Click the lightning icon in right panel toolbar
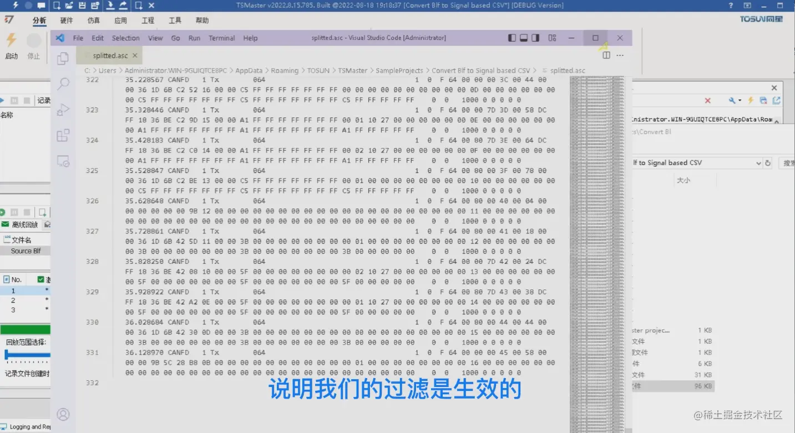795x433 pixels. pos(751,100)
